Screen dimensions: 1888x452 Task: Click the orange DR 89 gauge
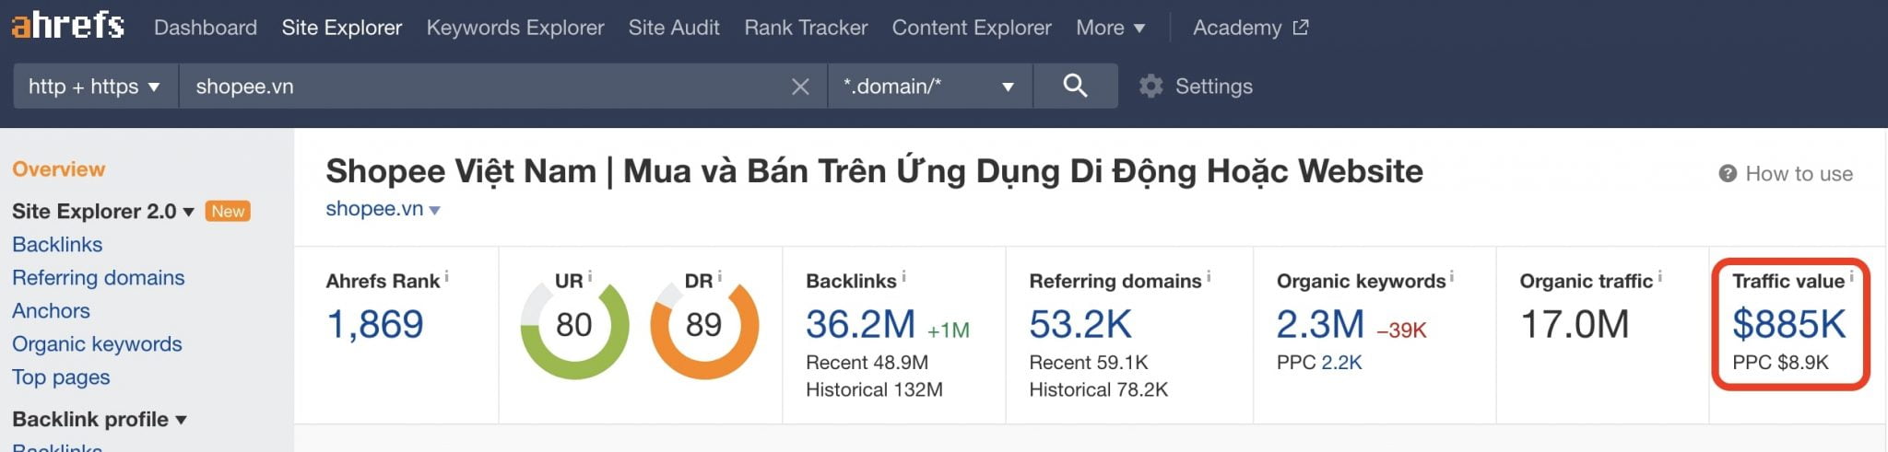703,325
